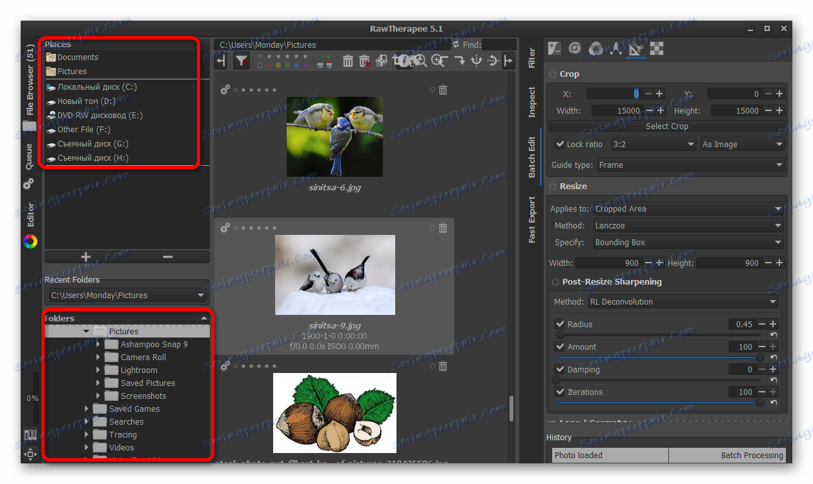Open the Applies to Cropped Area dropdown

[x=688, y=208]
